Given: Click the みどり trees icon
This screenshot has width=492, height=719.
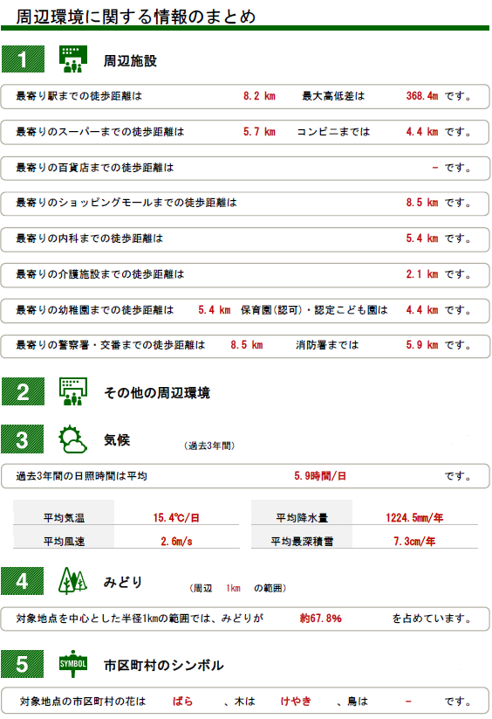Looking at the screenshot, I should click(x=72, y=581).
